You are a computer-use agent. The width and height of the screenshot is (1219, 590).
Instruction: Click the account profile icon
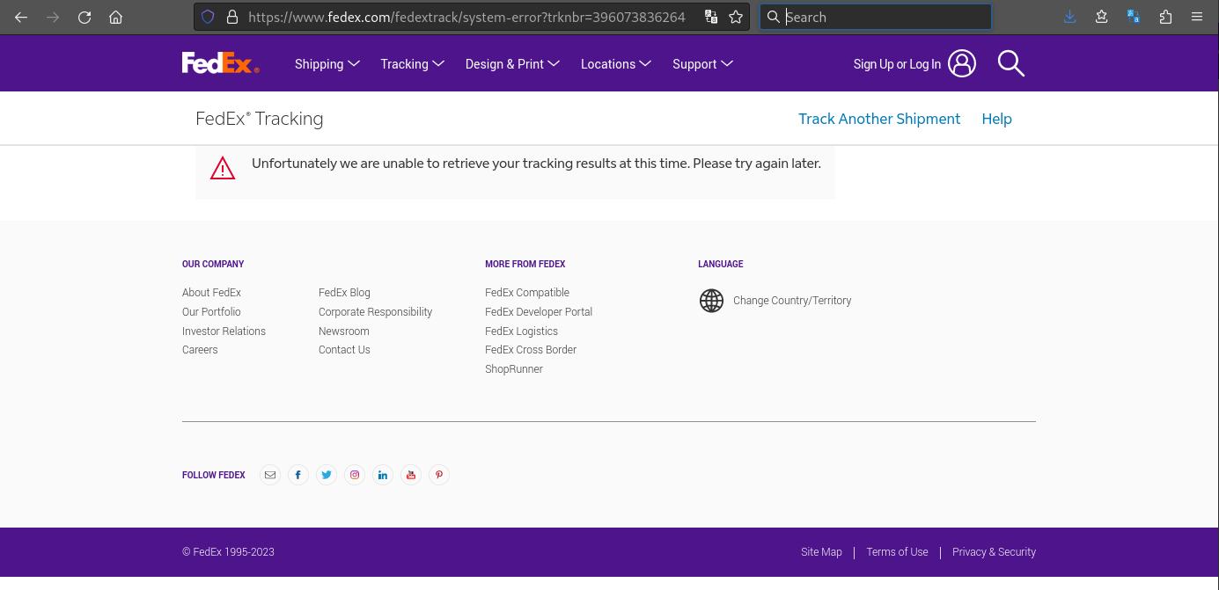tap(962, 62)
